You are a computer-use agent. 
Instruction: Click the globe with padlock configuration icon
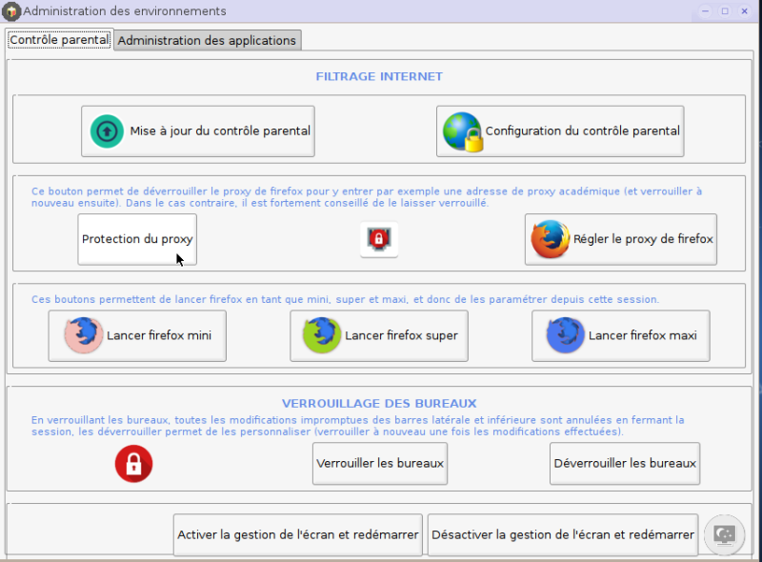click(x=463, y=131)
